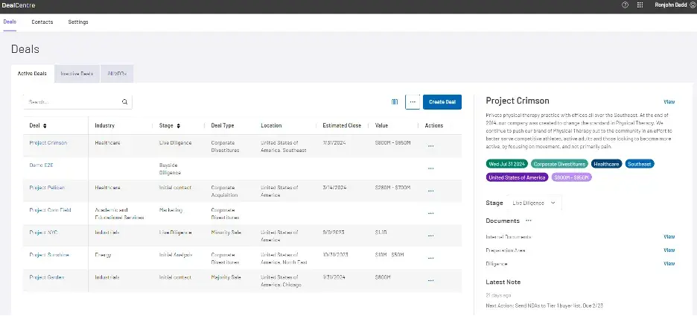Open actions menu for Project Garden row
The width and height of the screenshot is (697, 316).
pyautogui.click(x=430, y=280)
